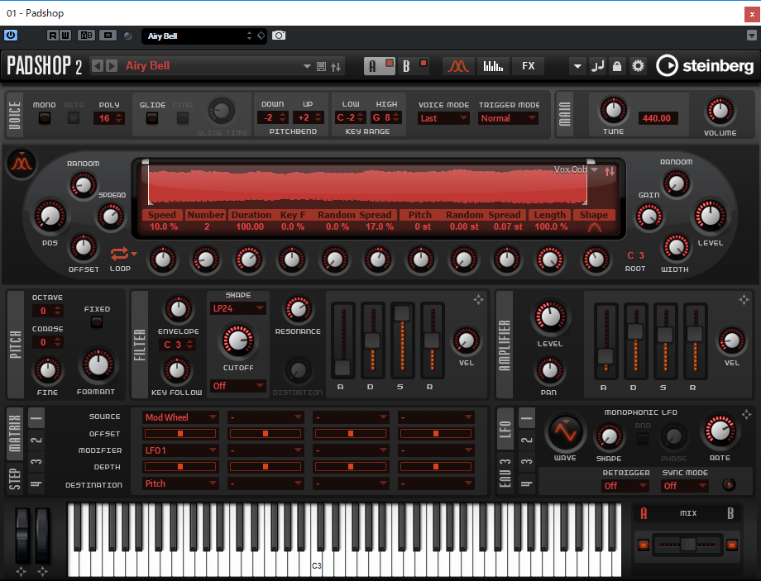The image size is (761, 581).
Task: Open settings with the gear icon
Action: coord(638,66)
